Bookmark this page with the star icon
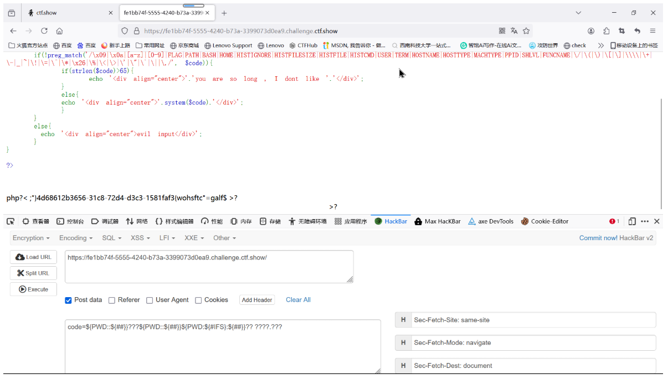 point(526,31)
